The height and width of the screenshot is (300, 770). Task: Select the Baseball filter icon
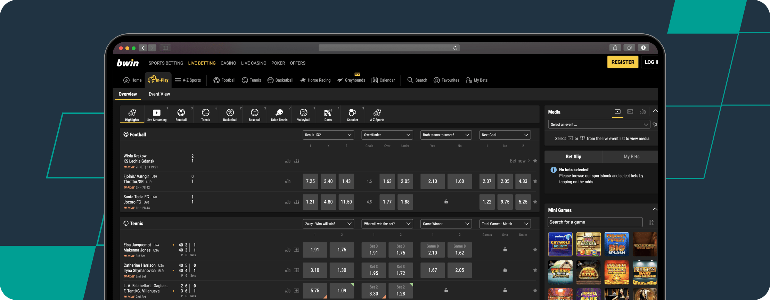coord(255,115)
